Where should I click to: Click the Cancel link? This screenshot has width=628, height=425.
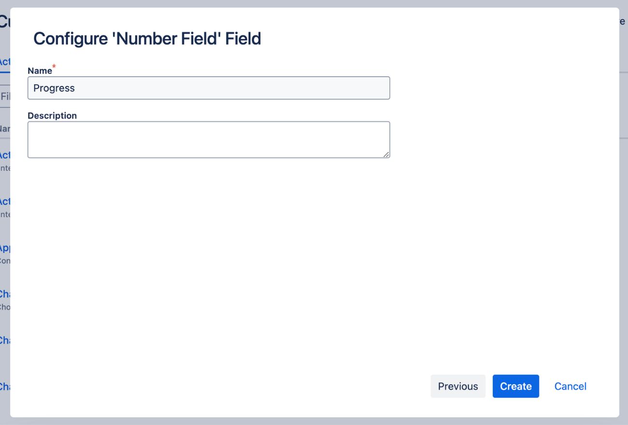tap(570, 386)
